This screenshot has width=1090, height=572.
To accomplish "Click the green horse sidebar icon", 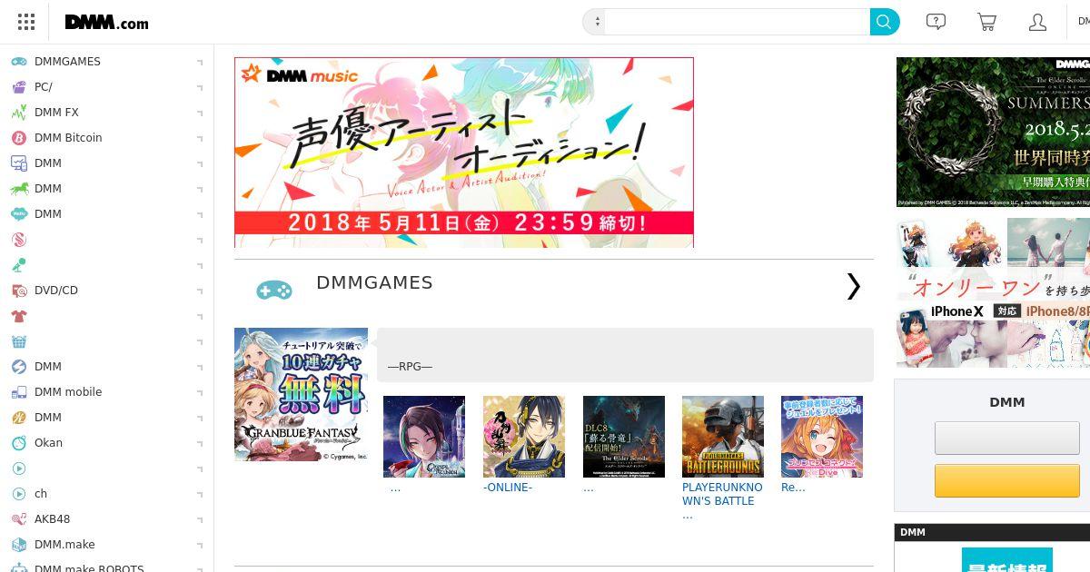I will [19, 189].
